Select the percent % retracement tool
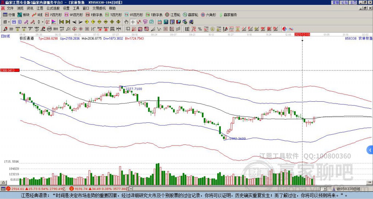The width and height of the screenshot is (373, 199). 200,29
